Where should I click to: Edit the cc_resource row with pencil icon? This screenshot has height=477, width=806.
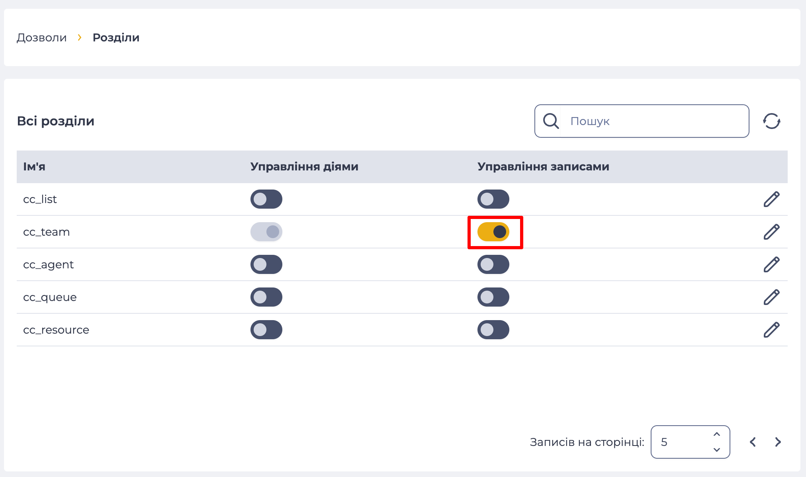pos(771,330)
